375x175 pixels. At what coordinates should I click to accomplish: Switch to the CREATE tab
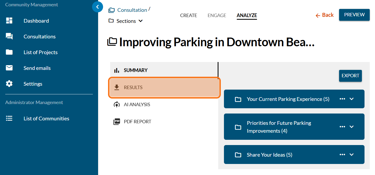click(x=189, y=16)
